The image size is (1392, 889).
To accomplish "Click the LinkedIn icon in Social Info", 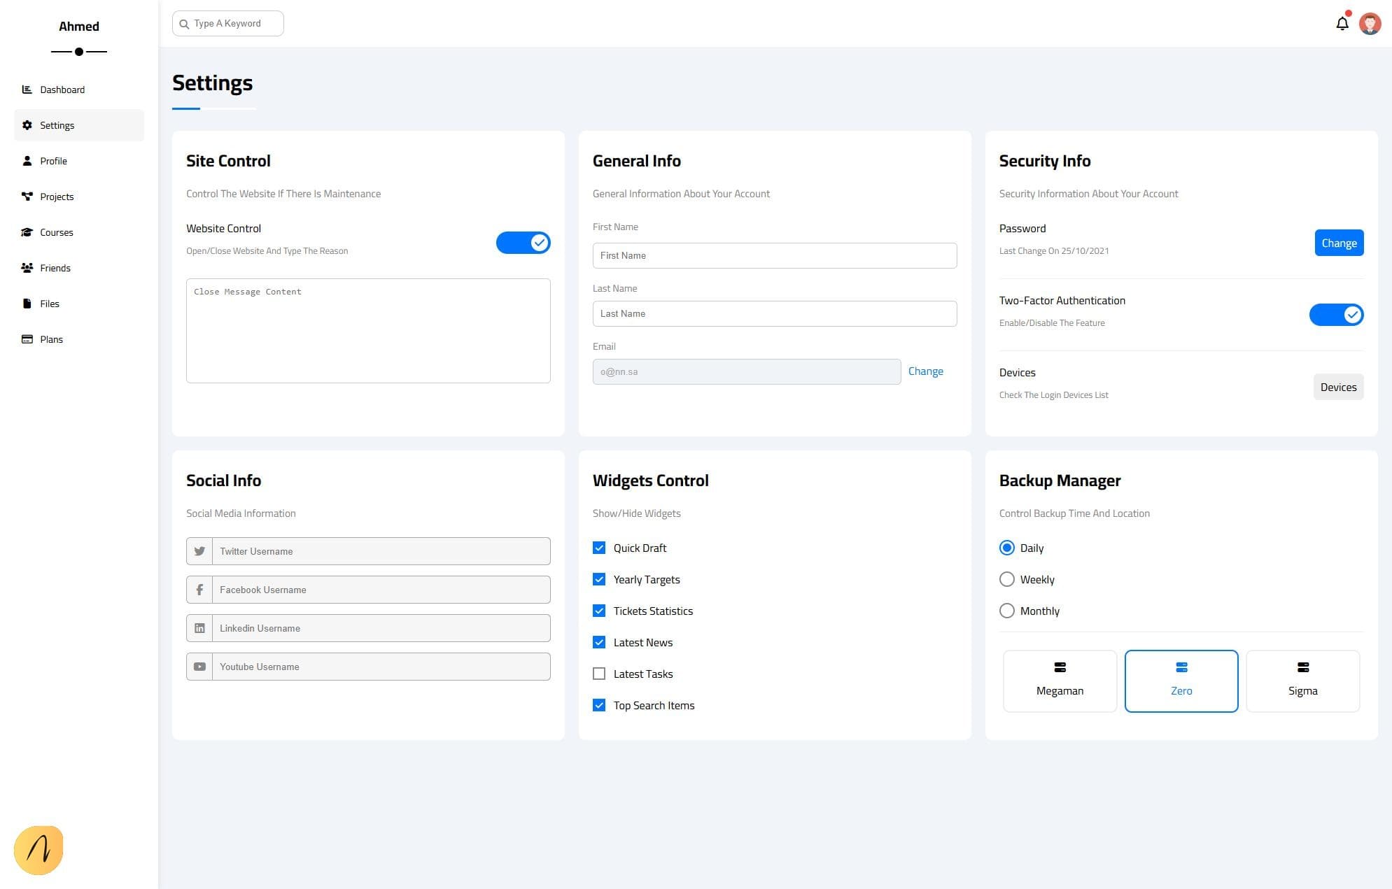I will (x=199, y=628).
